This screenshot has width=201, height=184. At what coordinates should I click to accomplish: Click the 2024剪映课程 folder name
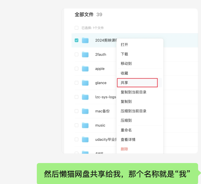106,40
